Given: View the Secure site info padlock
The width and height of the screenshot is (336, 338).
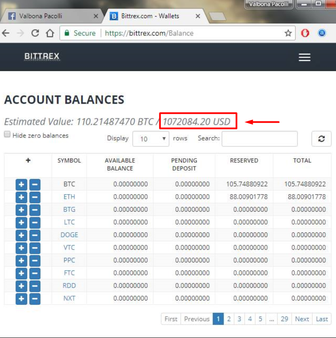Looking at the screenshot, I should click(x=67, y=33).
